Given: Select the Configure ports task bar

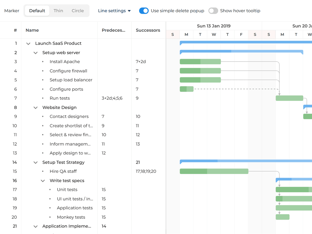Looking at the screenshot, I should pos(186,89).
